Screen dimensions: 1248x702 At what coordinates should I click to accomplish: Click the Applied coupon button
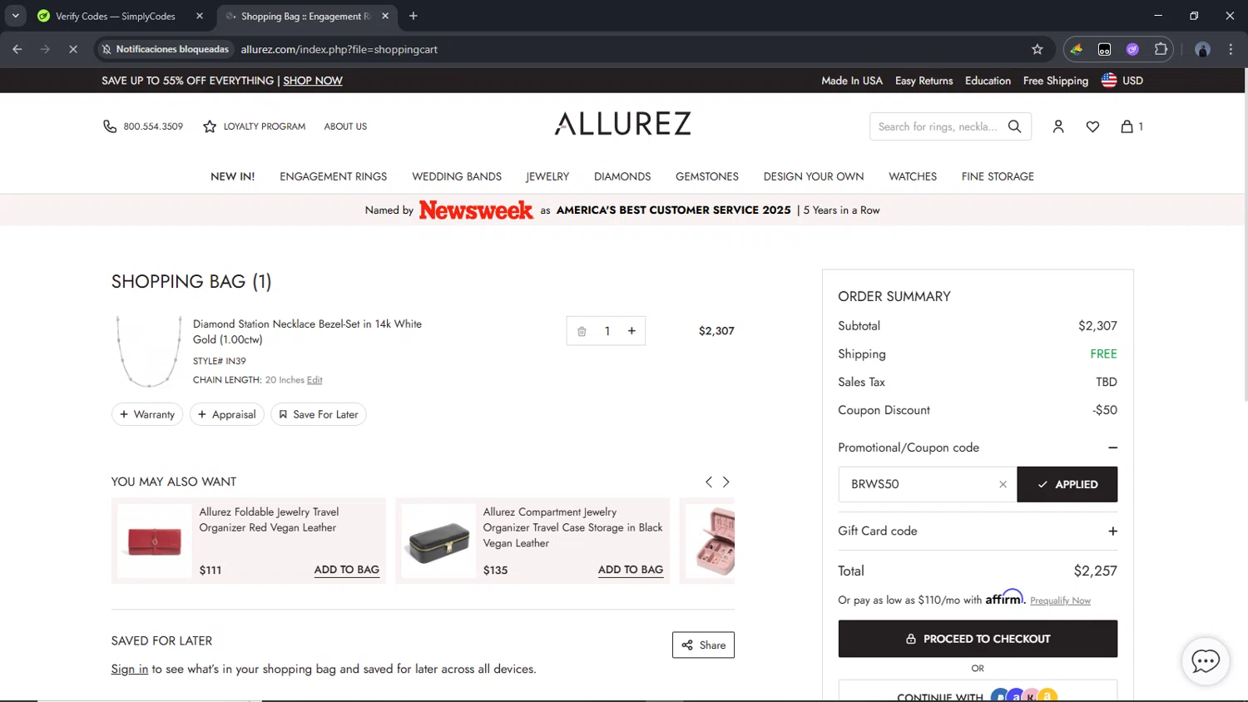pos(1067,484)
